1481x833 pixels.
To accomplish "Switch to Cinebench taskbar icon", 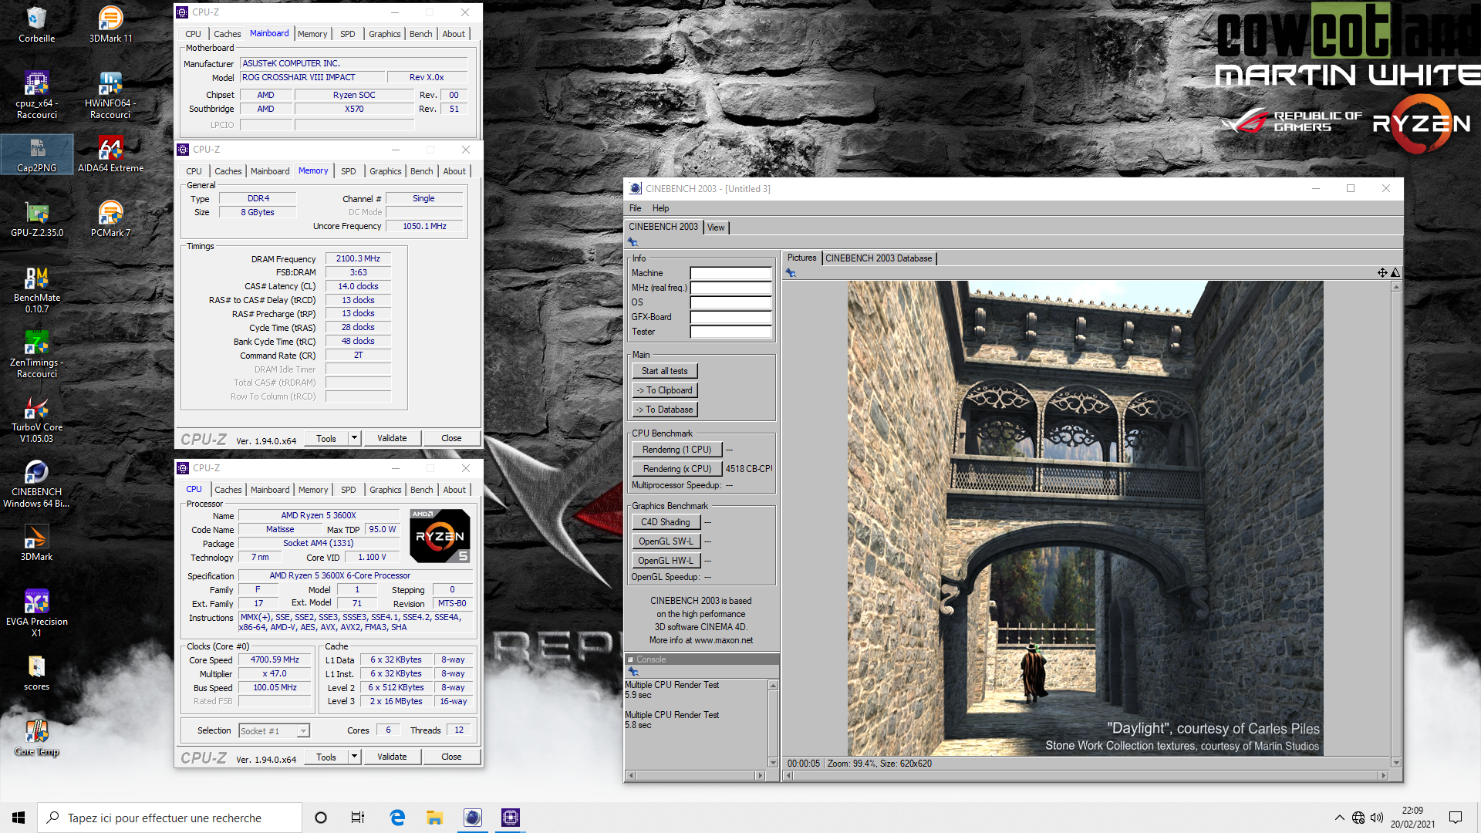I will click(x=473, y=818).
